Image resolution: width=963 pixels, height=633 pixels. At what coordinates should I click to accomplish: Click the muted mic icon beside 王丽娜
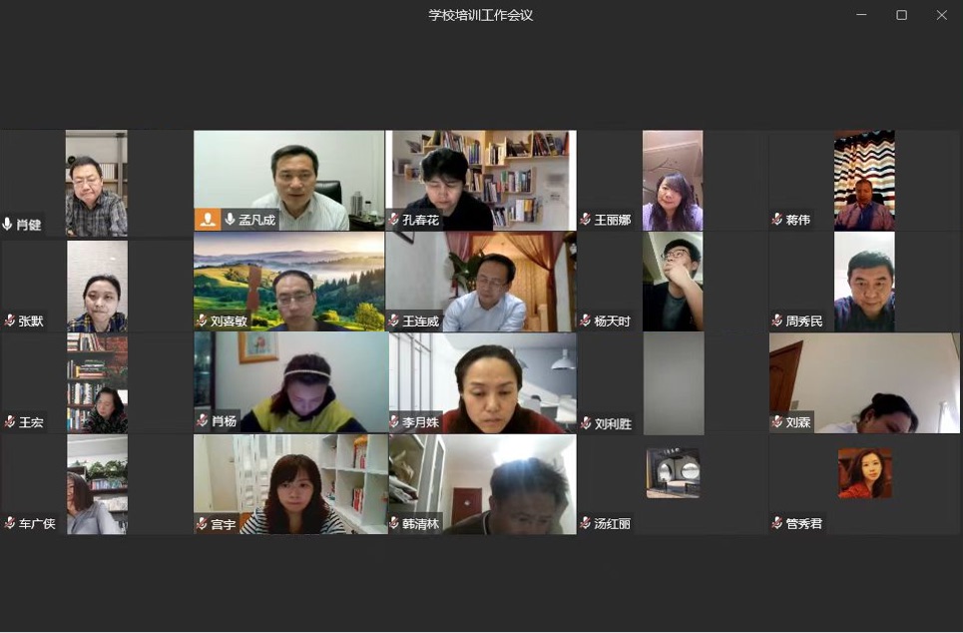[x=586, y=220]
